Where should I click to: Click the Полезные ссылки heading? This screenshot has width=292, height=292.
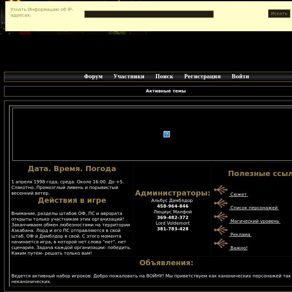[260, 174]
